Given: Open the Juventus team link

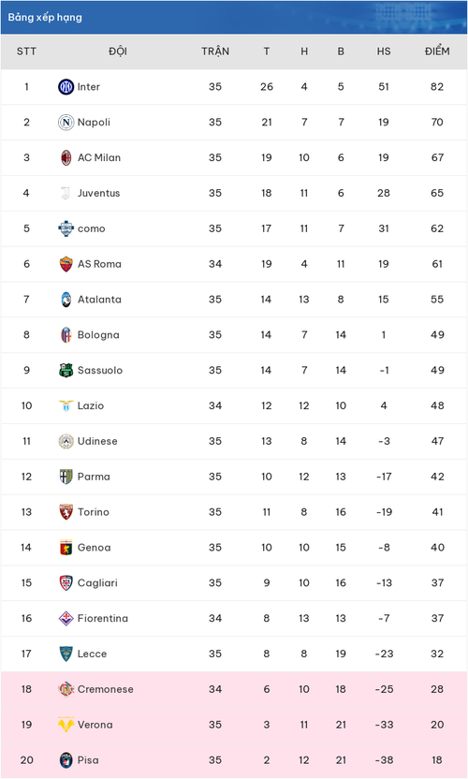Looking at the screenshot, I should [99, 193].
